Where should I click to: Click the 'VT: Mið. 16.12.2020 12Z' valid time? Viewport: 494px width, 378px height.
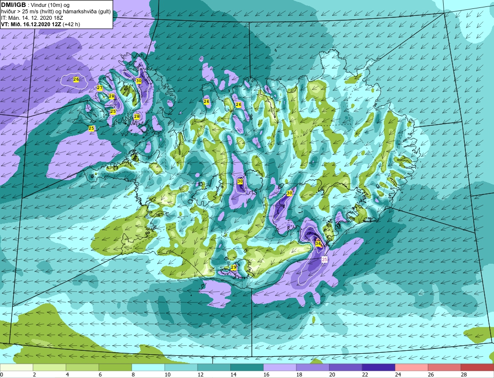32,24
